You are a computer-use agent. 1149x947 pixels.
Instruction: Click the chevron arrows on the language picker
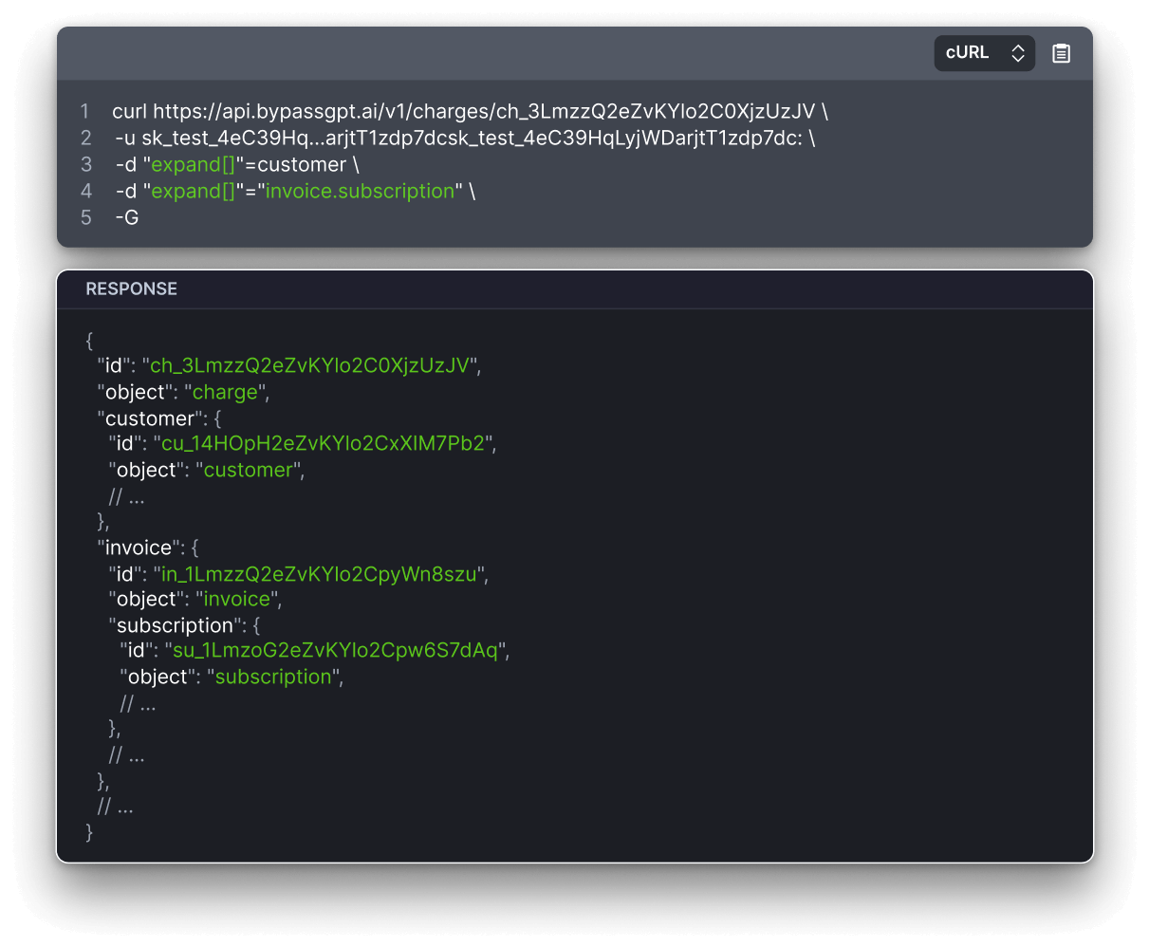pyautogui.click(x=1016, y=53)
